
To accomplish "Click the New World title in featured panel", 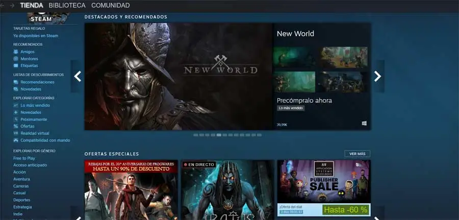I will (x=295, y=34).
